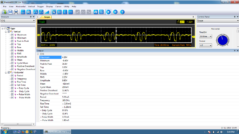Disable the RMS measurement checkbox

tap(12, 54)
